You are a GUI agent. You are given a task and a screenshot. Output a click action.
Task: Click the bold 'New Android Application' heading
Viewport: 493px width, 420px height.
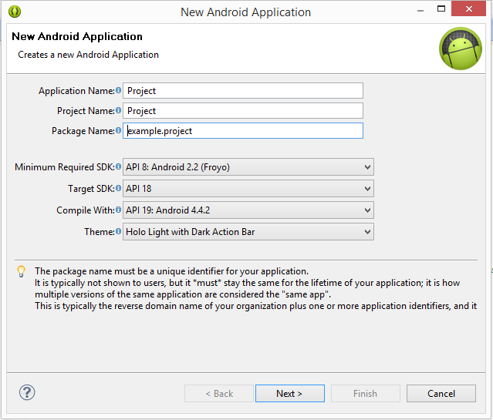[x=77, y=36]
